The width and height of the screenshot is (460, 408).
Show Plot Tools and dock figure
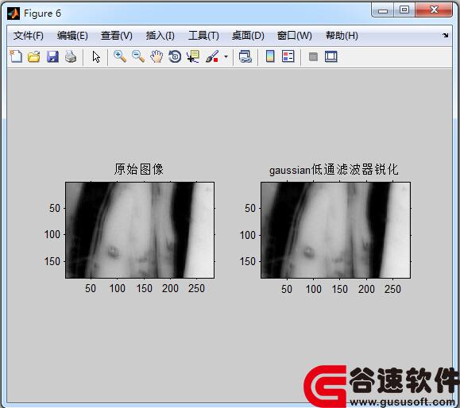tap(331, 56)
